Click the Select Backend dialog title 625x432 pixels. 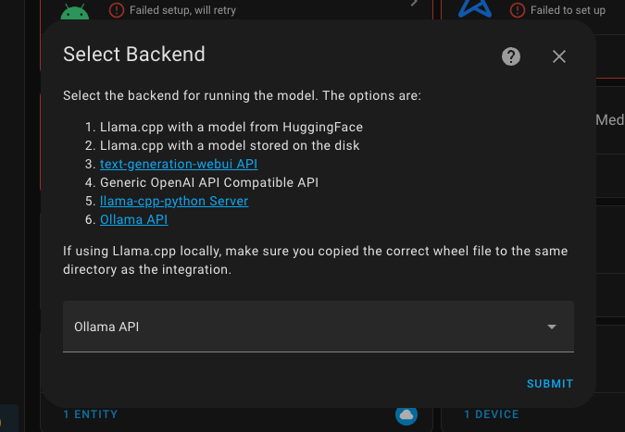pyautogui.click(x=134, y=55)
